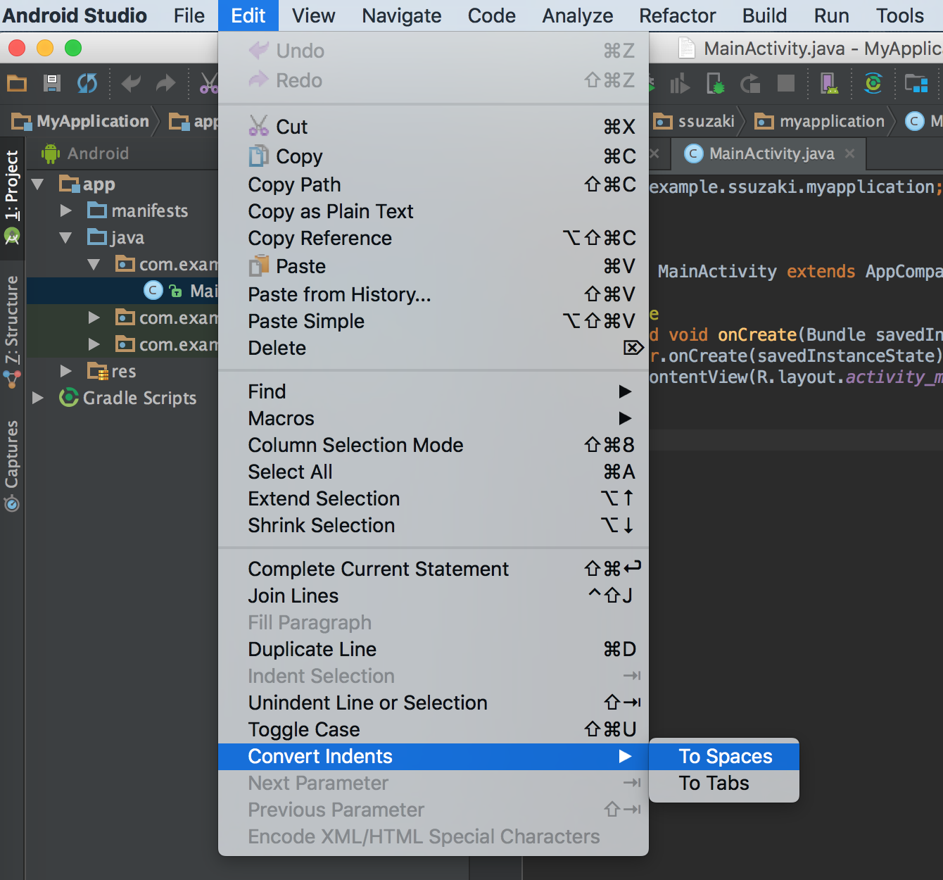
Task: Open the Macros submenu
Action: click(x=433, y=418)
